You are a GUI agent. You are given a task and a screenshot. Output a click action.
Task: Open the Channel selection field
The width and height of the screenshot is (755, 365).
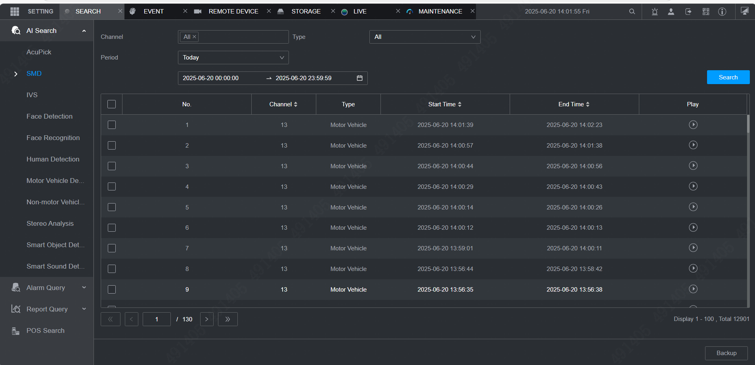pyautogui.click(x=233, y=37)
